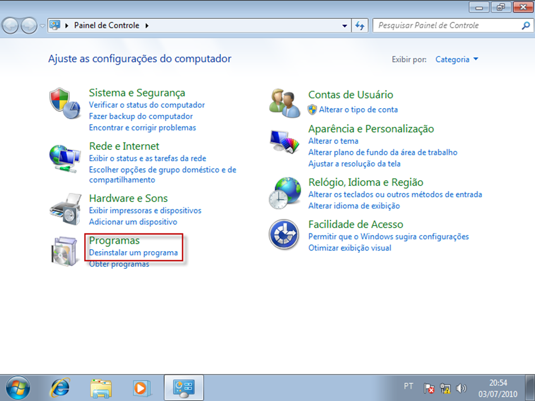Click Permitir que o Windows sugira configurações
This screenshot has width=535, height=401.
[389, 237]
